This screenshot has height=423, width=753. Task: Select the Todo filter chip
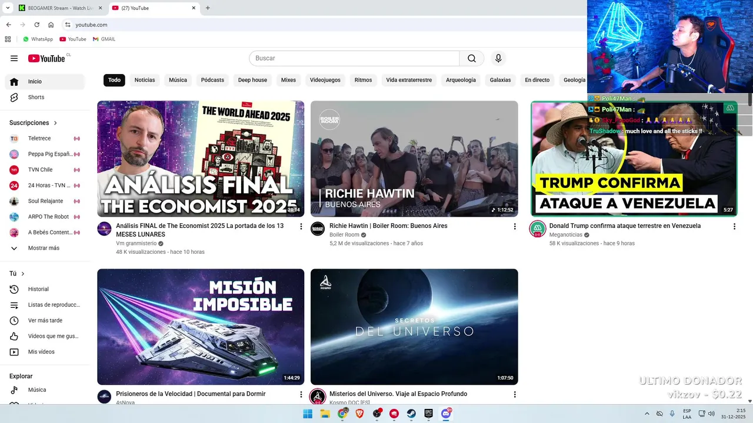click(114, 80)
